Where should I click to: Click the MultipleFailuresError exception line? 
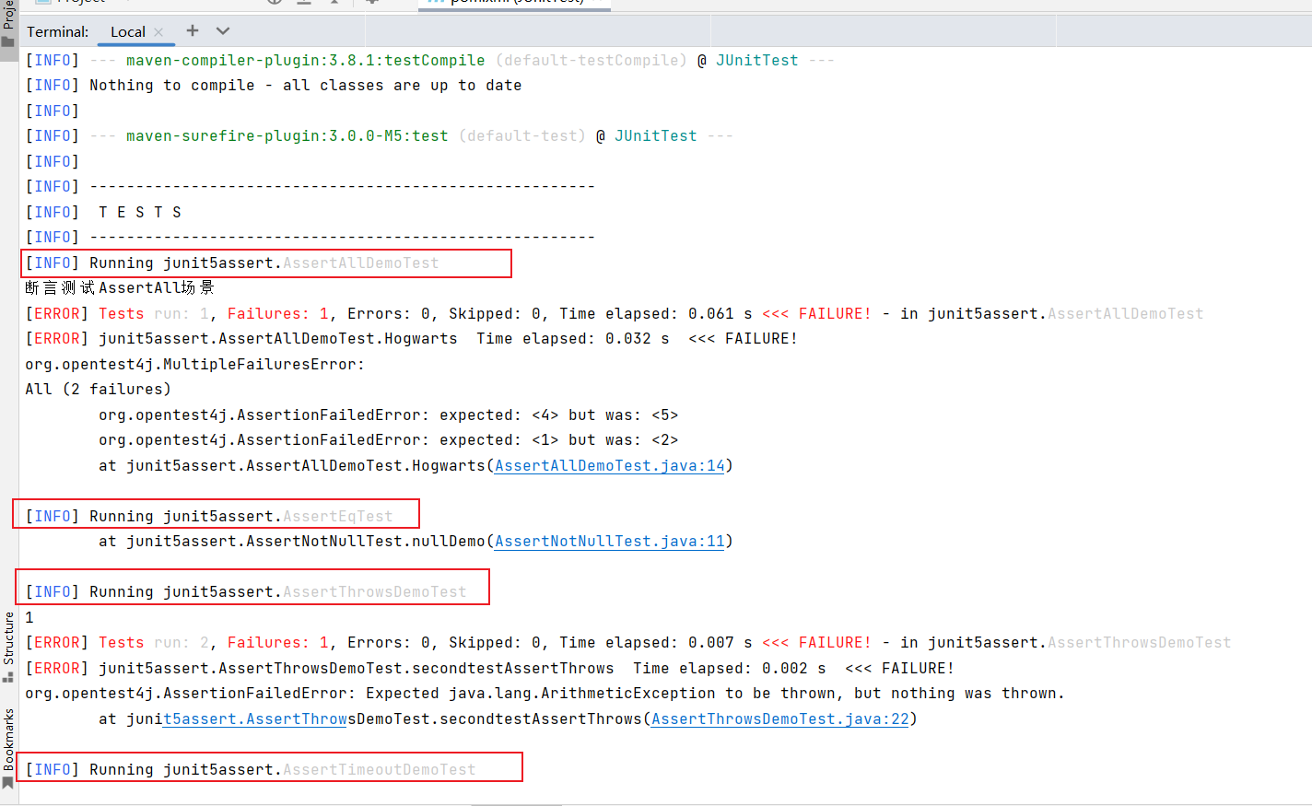point(194,365)
